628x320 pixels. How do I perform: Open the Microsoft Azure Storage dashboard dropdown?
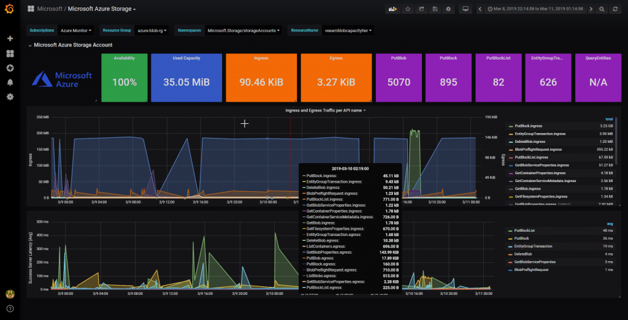click(102, 9)
